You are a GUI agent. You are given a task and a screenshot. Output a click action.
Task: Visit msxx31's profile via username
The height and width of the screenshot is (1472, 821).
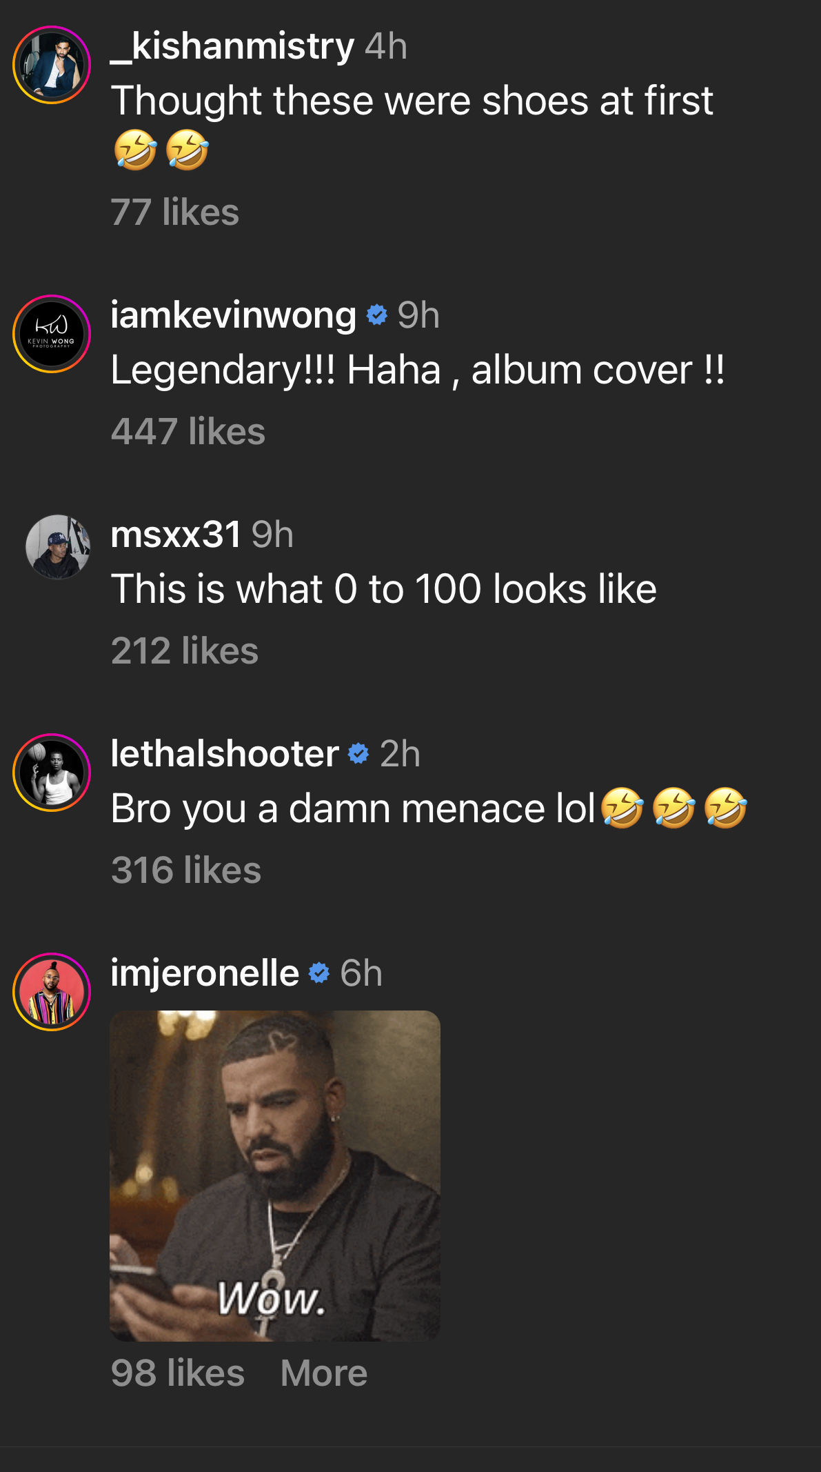tap(176, 535)
